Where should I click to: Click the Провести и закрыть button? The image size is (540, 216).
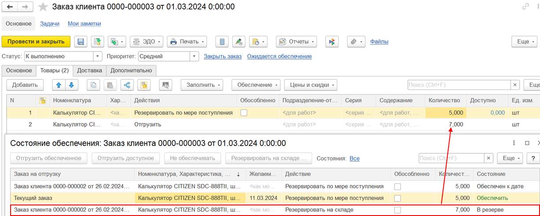[x=36, y=42]
